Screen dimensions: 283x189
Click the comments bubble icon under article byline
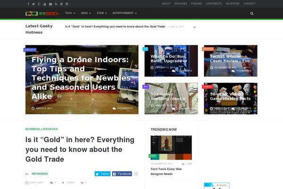(51, 183)
